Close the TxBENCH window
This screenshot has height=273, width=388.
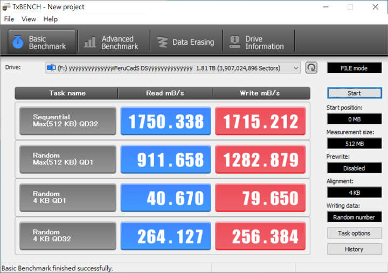coord(376,7)
